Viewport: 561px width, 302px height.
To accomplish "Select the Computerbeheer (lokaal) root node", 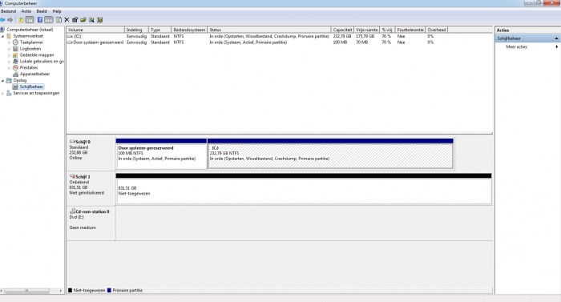I will click(x=30, y=30).
